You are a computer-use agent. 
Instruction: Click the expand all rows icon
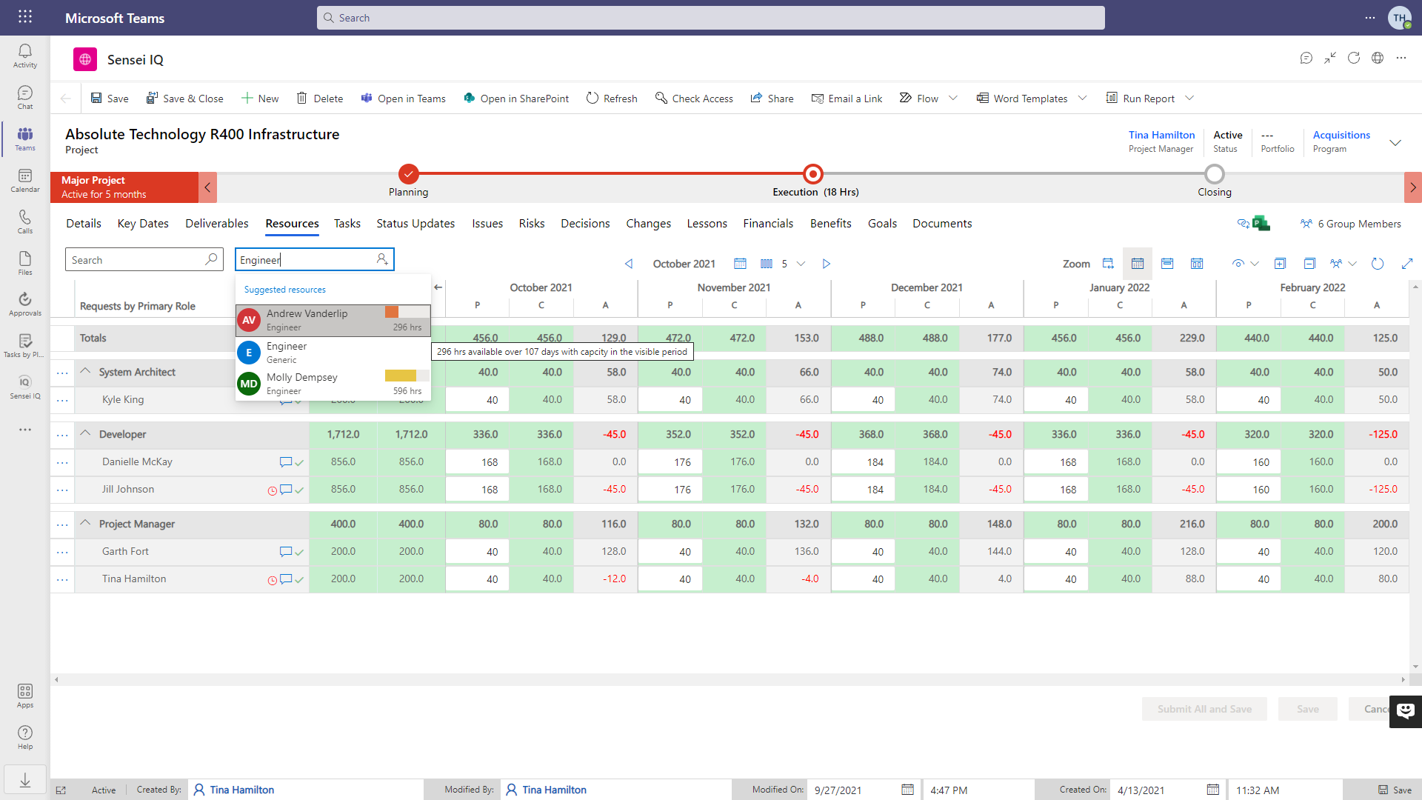click(x=1280, y=264)
